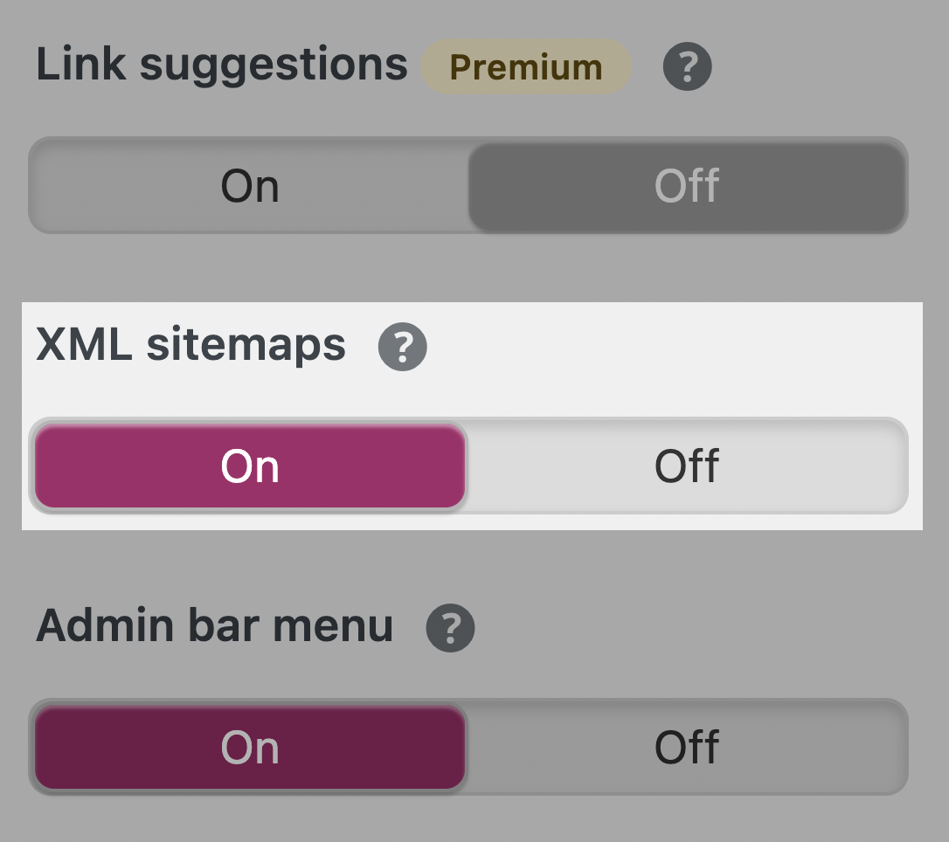
Task: Select the Link suggestions label text
Action: coord(223,64)
